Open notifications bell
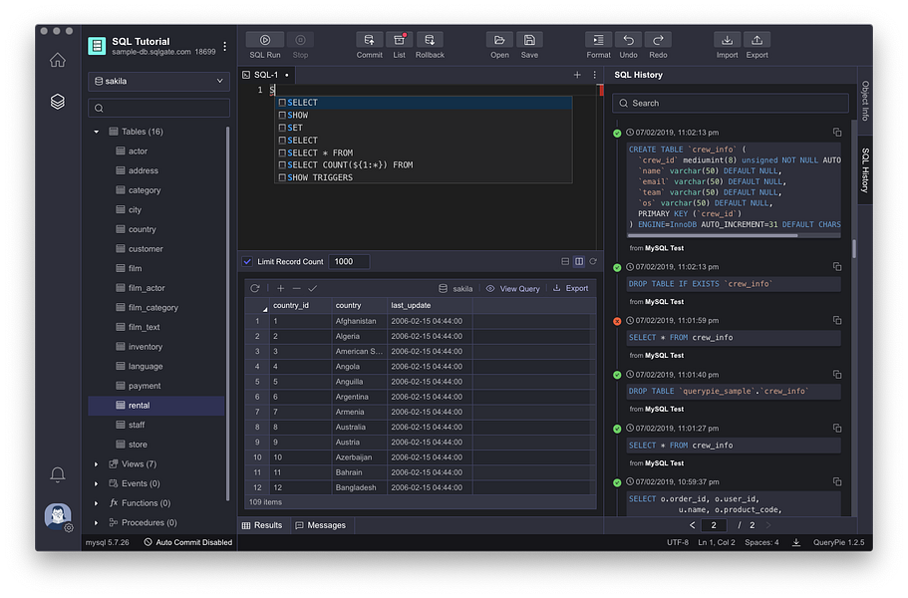 (58, 474)
